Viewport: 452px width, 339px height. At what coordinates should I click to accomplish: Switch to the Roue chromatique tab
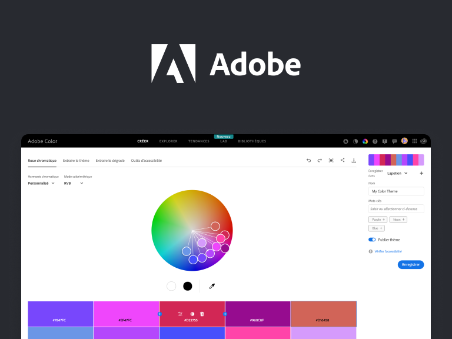pyautogui.click(x=42, y=161)
